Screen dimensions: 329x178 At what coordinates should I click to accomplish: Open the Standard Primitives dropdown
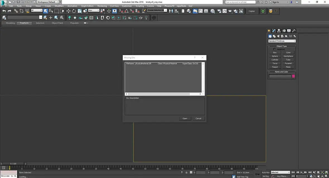click(x=282, y=41)
